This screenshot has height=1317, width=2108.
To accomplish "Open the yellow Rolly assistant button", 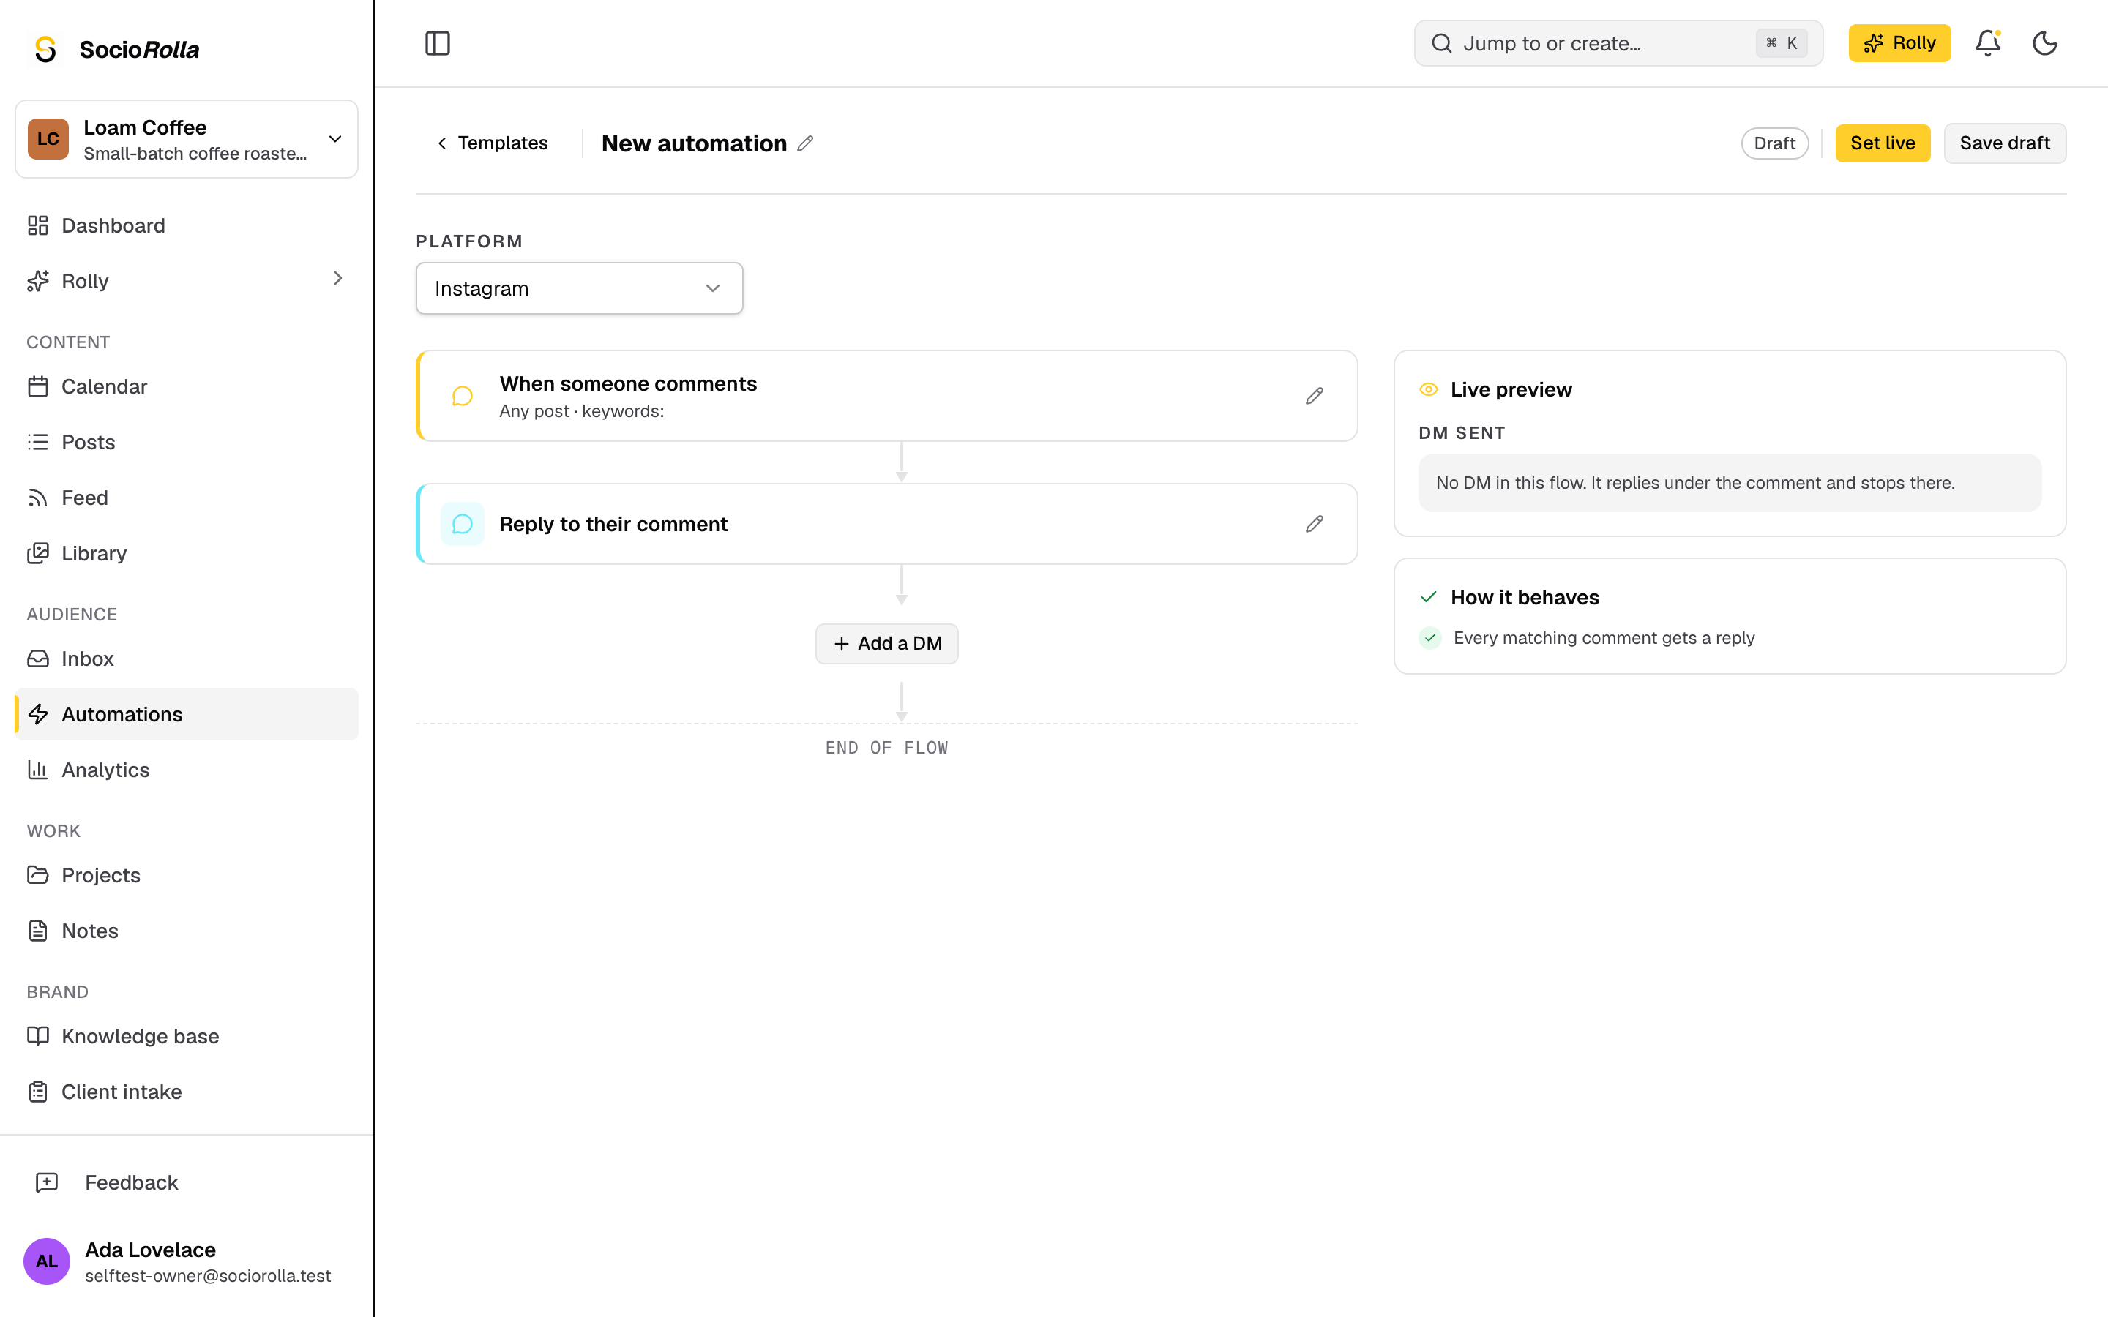I will point(1899,44).
